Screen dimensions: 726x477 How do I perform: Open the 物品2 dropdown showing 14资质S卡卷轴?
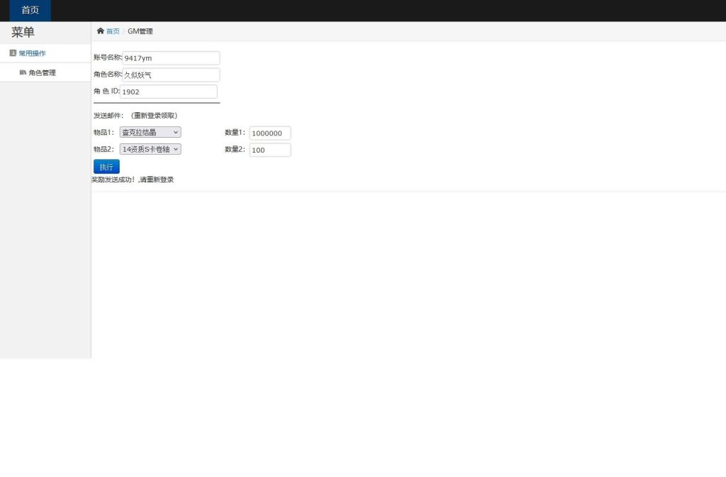tap(150, 149)
